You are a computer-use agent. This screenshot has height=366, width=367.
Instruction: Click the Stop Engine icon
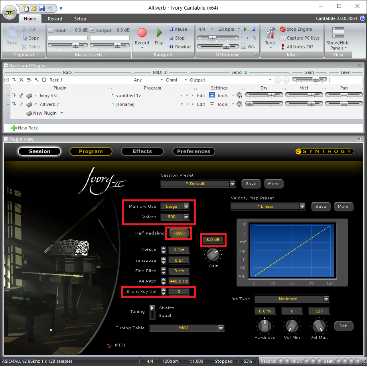pyautogui.click(x=283, y=29)
